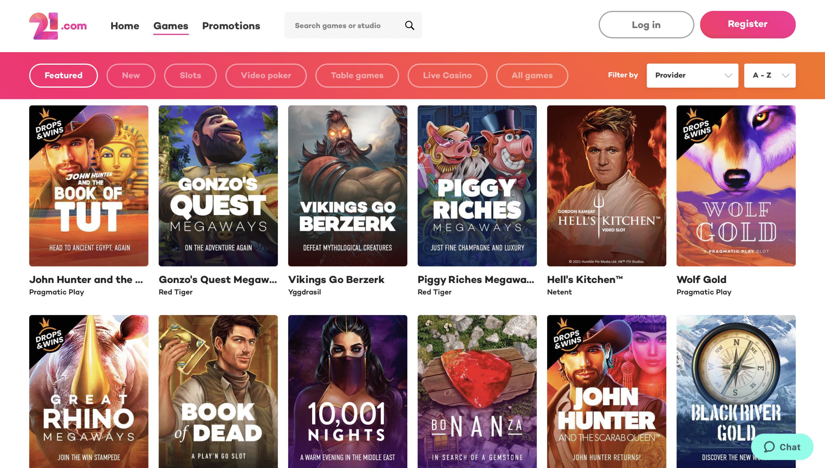
Task: Show Table games category
Action: pos(357,75)
